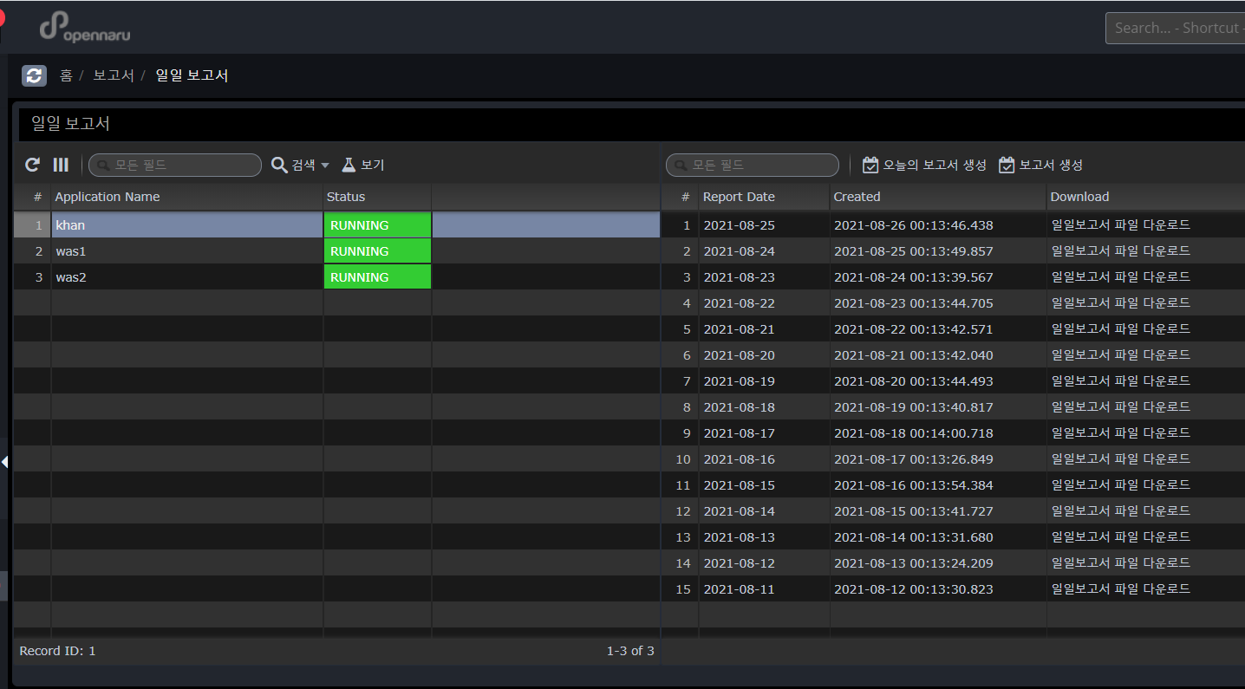The height and width of the screenshot is (689, 1245).
Task: Open 보고서 breadcrumb link
Action: (114, 75)
